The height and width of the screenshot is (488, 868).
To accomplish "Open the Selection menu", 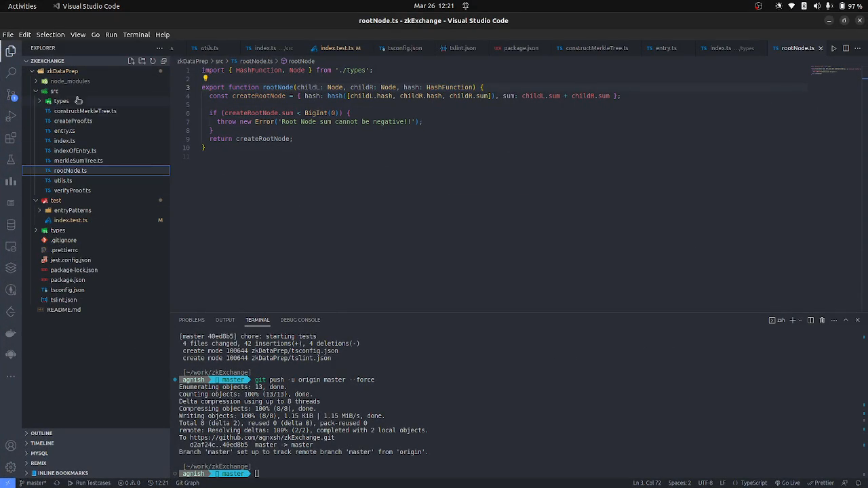I will click(50, 35).
